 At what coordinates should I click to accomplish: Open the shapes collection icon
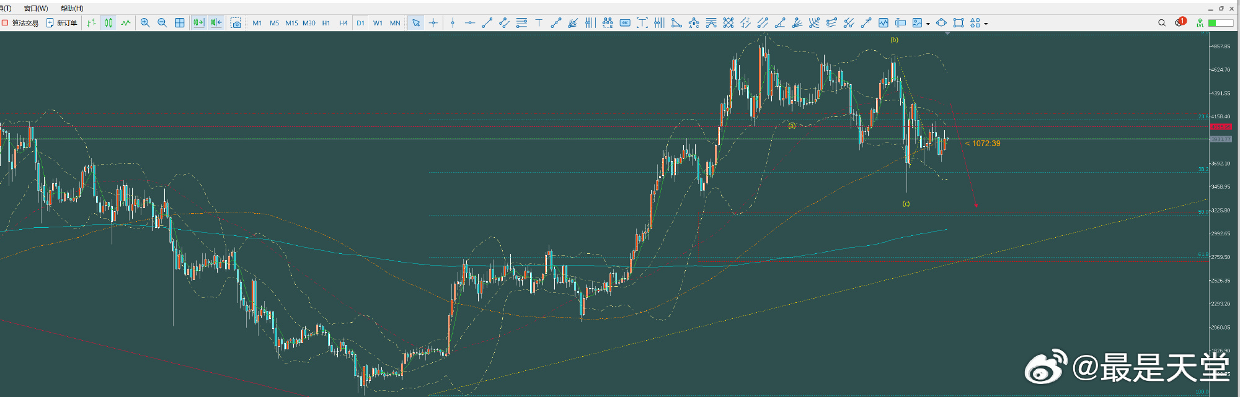point(975,23)
